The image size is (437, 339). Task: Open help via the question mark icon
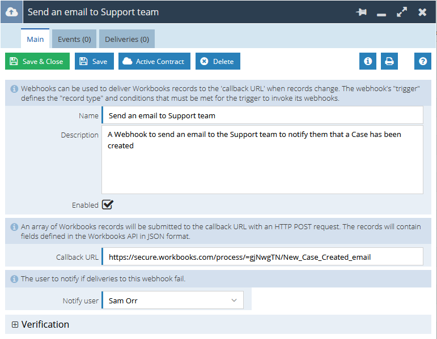[422, 61]
